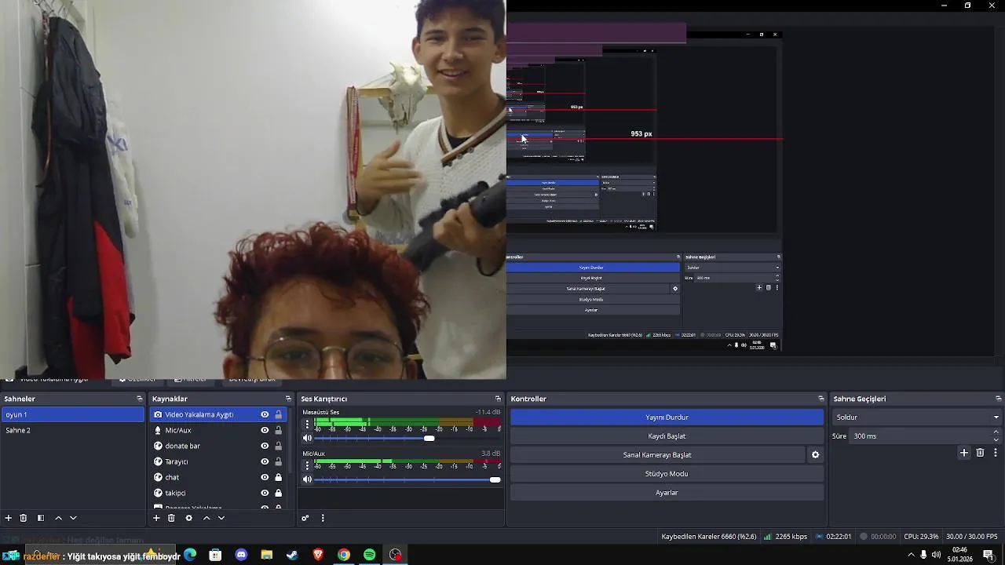Open source properties gear in Kaynaklar toolbar
The width and height of the screenshot is (1005, 565).
tap(188, 518)
